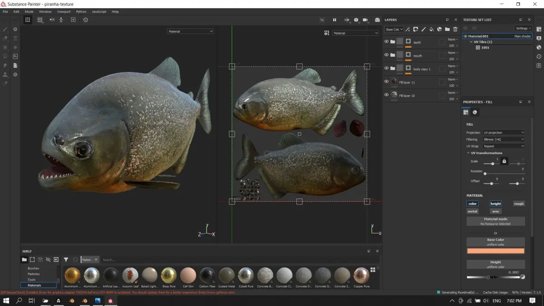Add a fill layer with paint bucket icon
The width and height of the screenshot is (544, 306).
431,29
